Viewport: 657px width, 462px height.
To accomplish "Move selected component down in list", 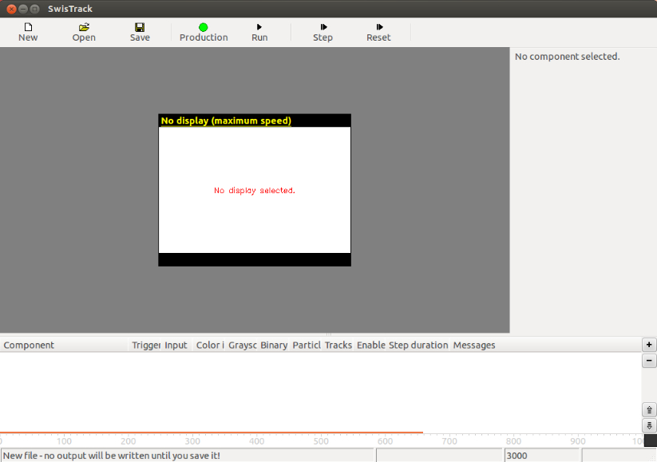I will 649,426.
